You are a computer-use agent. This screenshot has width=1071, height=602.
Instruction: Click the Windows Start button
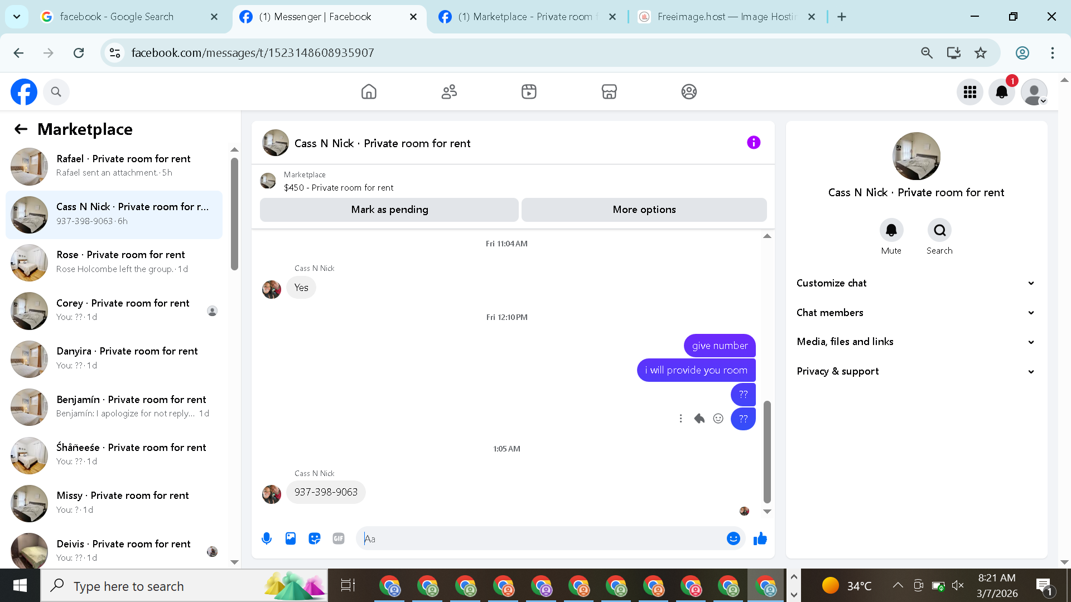[20, 585]
